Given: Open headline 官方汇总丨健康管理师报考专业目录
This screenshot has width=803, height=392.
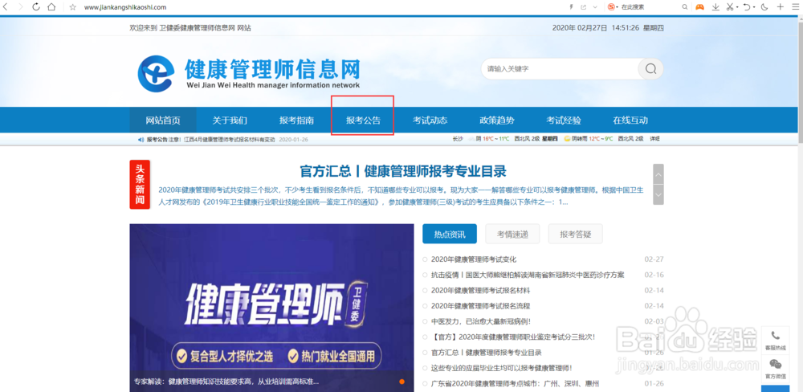Looking at the screenshot, I should click(402, 170).
